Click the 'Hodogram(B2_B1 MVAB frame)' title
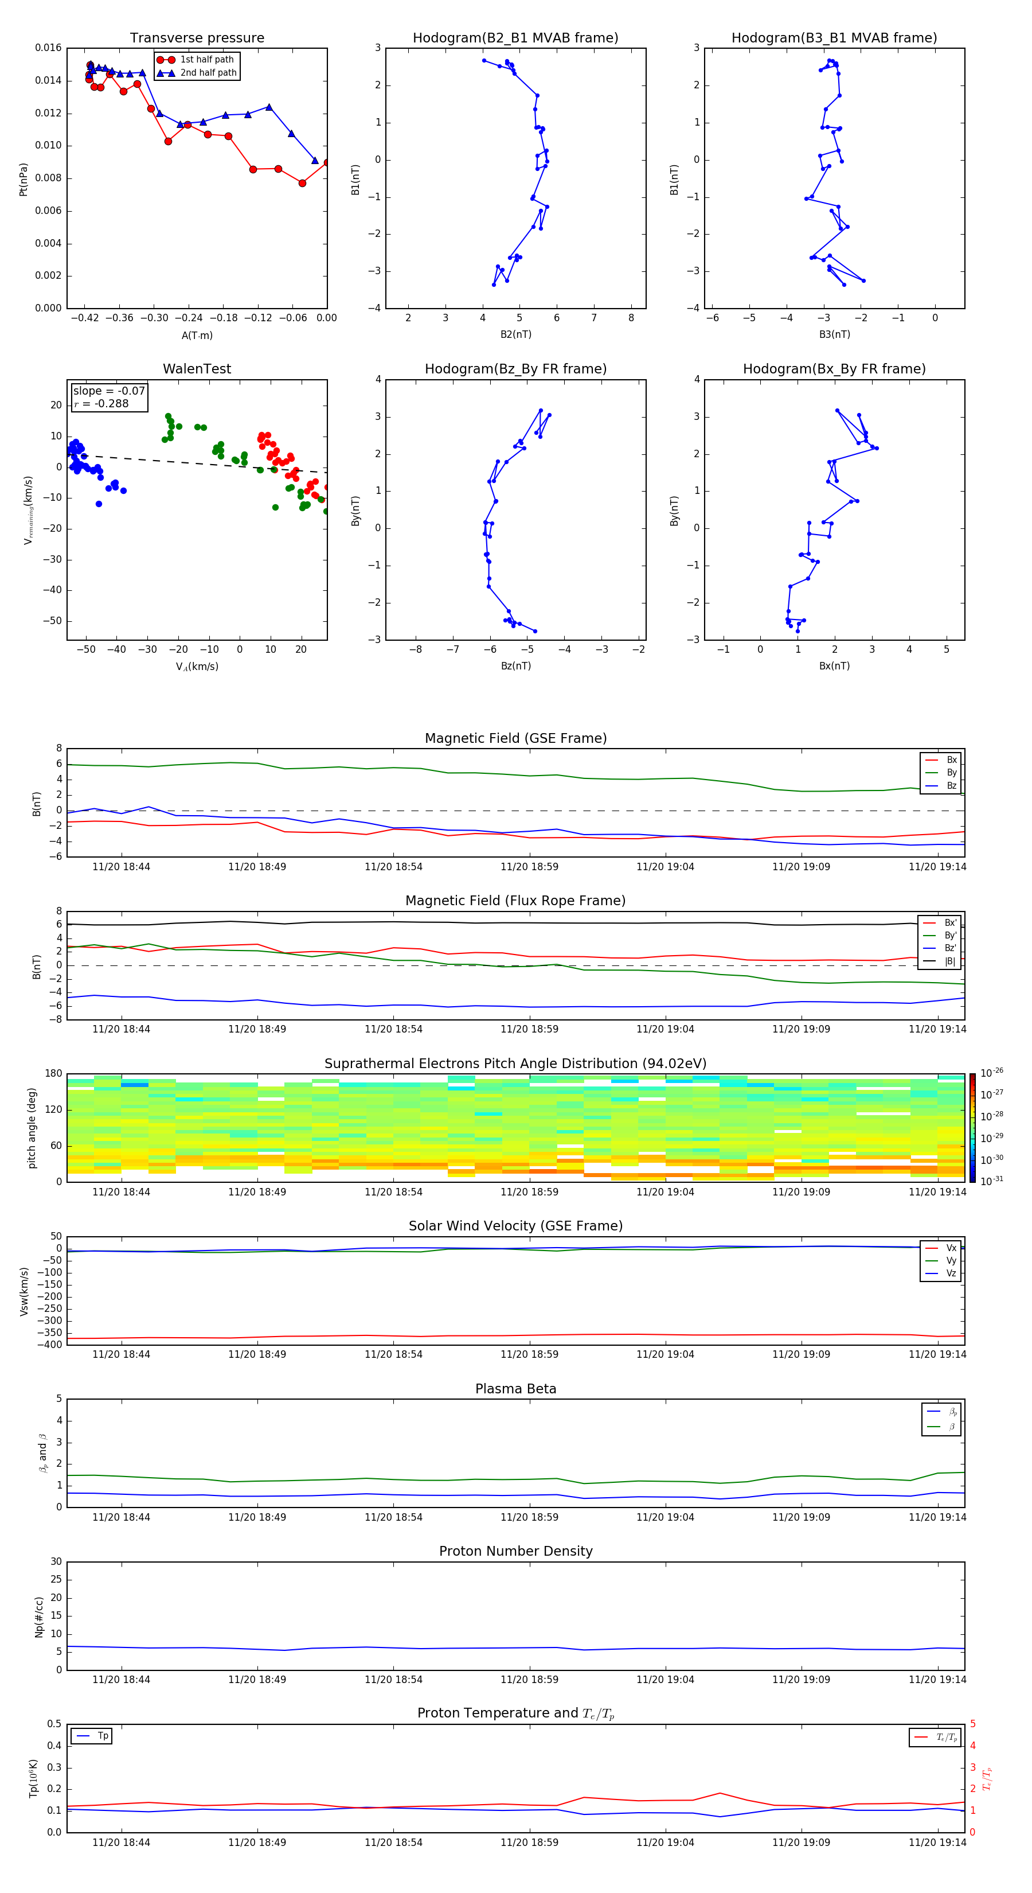1032x1893 pixels. (x=515, y=38)
